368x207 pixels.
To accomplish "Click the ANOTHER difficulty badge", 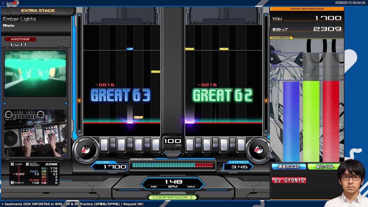I will tap(20, 39).
